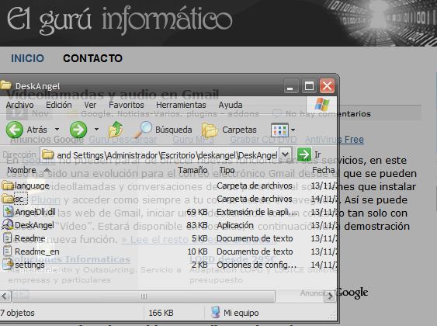This screenshot has width=437, height=326.
Task: Close the DeskAngel window
Action: (x=327, y=86)
